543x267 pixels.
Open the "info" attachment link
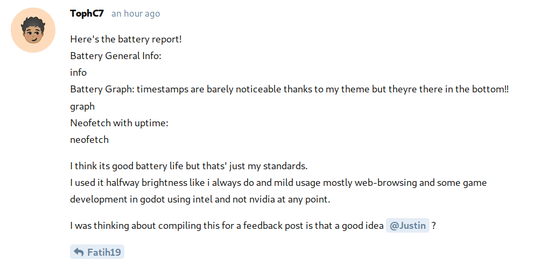tap(78, 73)
